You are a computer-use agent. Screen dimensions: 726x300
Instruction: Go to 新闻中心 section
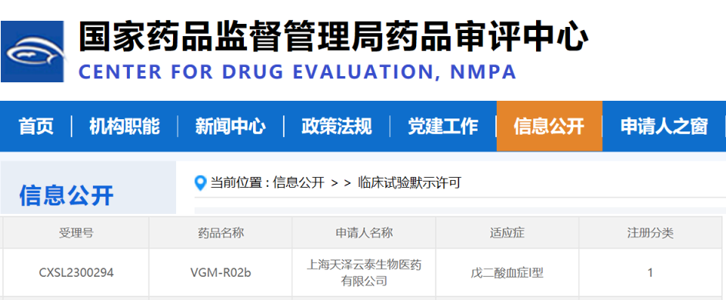(231, 126)
